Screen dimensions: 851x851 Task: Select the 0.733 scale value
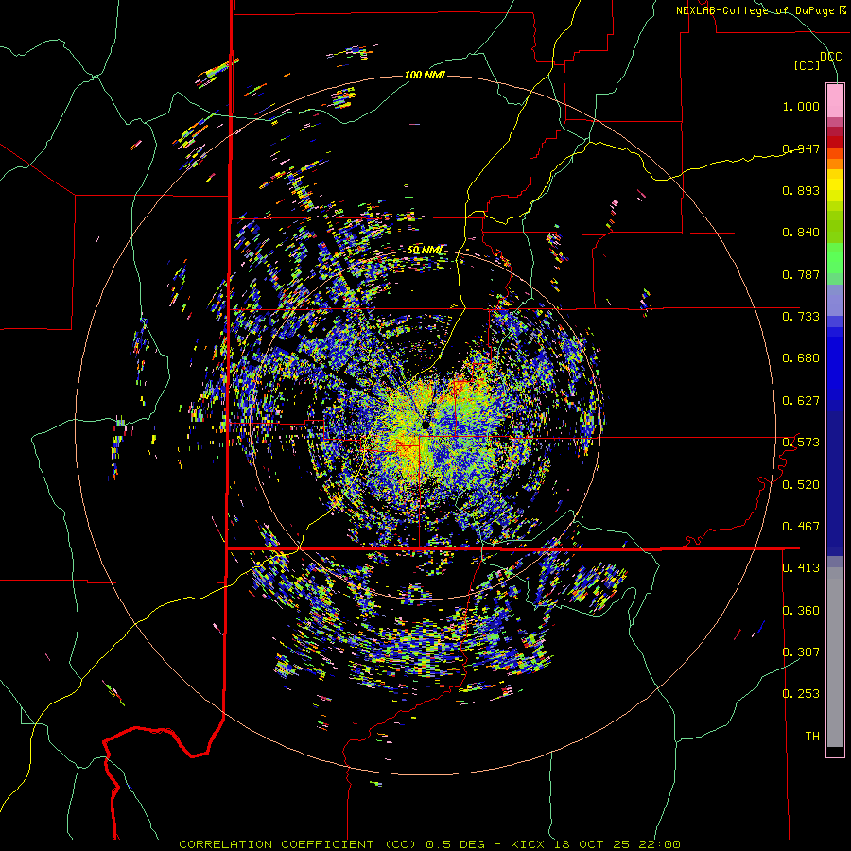click(x=801, y=317)
